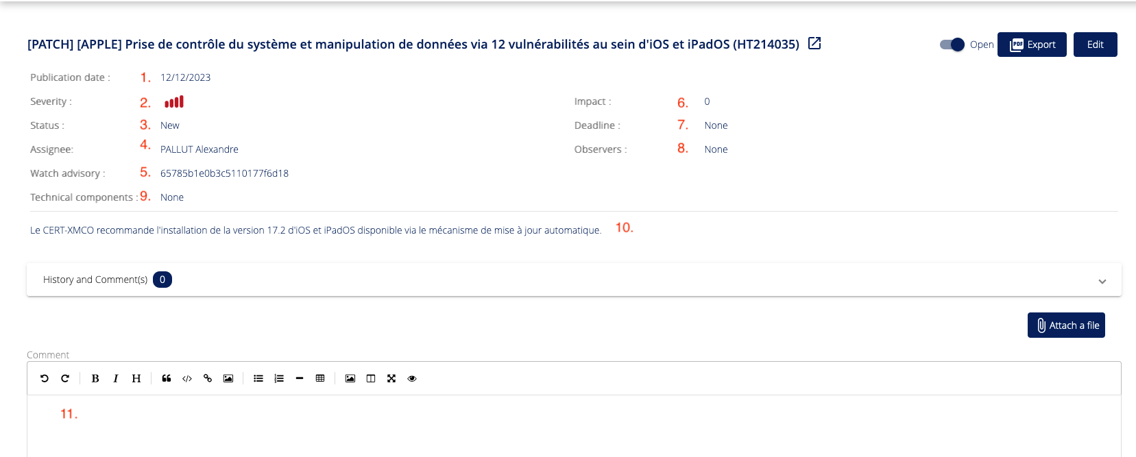
Task: Toggle side-by-side editor view
Action: 371,378
